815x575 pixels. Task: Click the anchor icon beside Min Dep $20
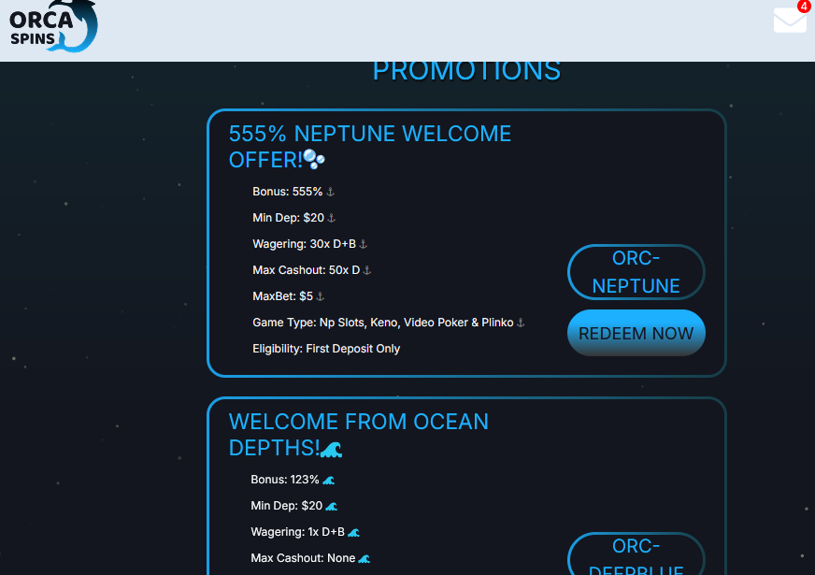click(x=332, y=218)
